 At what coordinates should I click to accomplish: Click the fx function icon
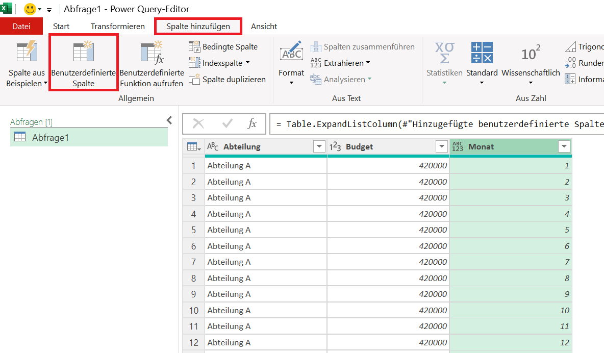(x=253, y=124)
